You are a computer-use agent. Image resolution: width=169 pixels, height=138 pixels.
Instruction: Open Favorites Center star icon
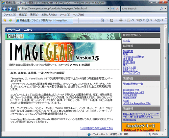(x=5, y=20)
